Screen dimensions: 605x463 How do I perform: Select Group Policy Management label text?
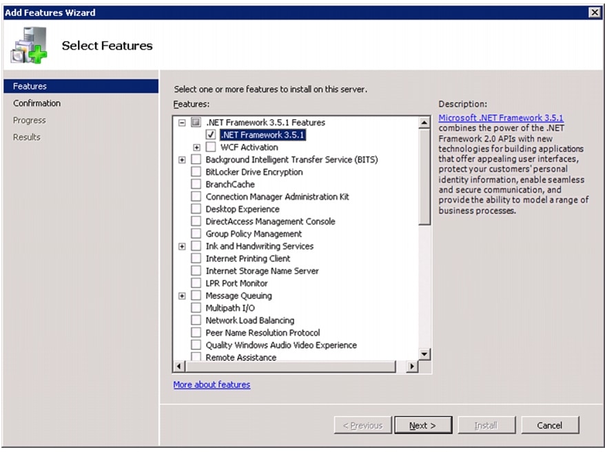click(254, 234)
